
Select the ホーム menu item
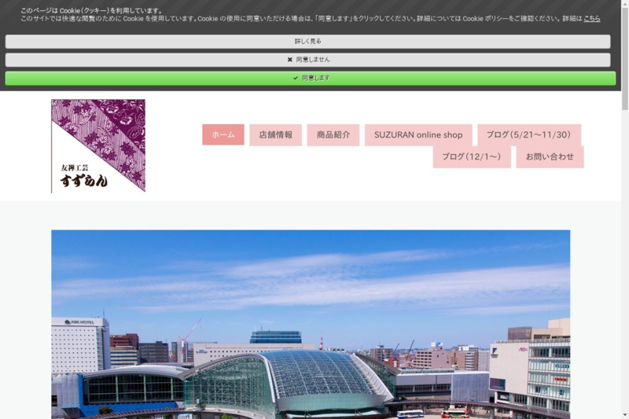tap(223, 135)
